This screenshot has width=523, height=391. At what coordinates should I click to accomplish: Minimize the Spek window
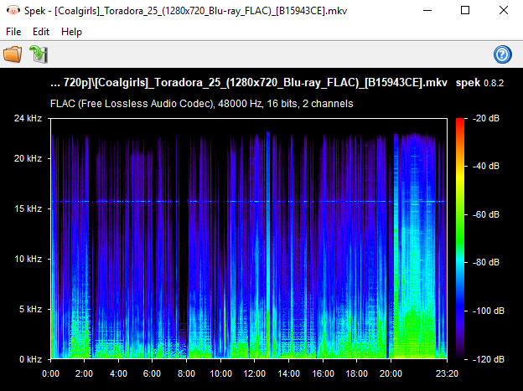pos(427,10)
